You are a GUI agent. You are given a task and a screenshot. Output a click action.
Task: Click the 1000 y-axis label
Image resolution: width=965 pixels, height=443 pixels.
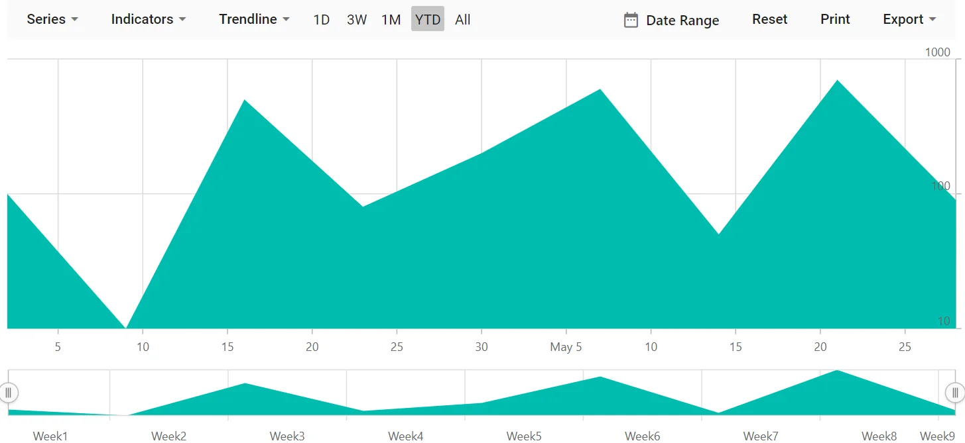[x=938, y=52]
